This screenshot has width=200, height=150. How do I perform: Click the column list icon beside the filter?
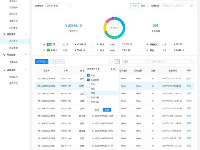click(x=110, y=62)
